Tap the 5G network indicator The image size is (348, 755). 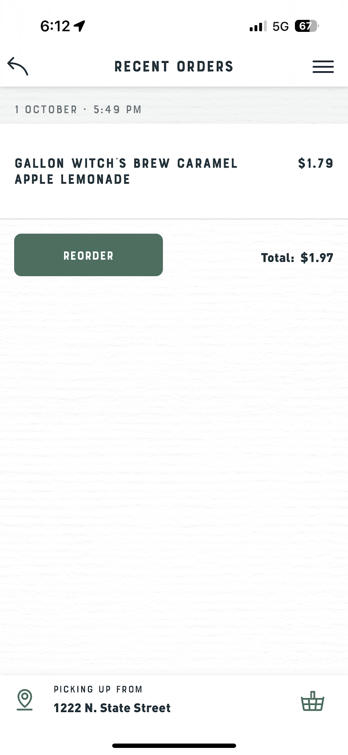pos(280,26)
